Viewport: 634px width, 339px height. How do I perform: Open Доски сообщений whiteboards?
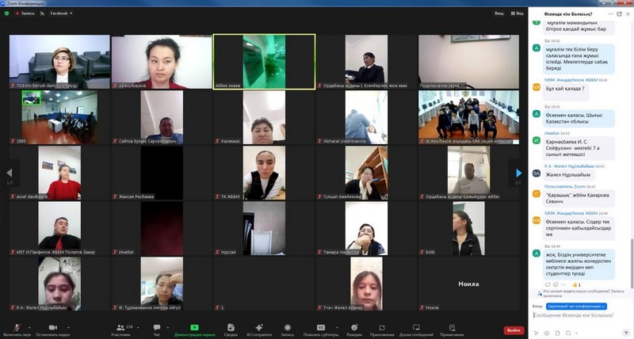[416, 329]
